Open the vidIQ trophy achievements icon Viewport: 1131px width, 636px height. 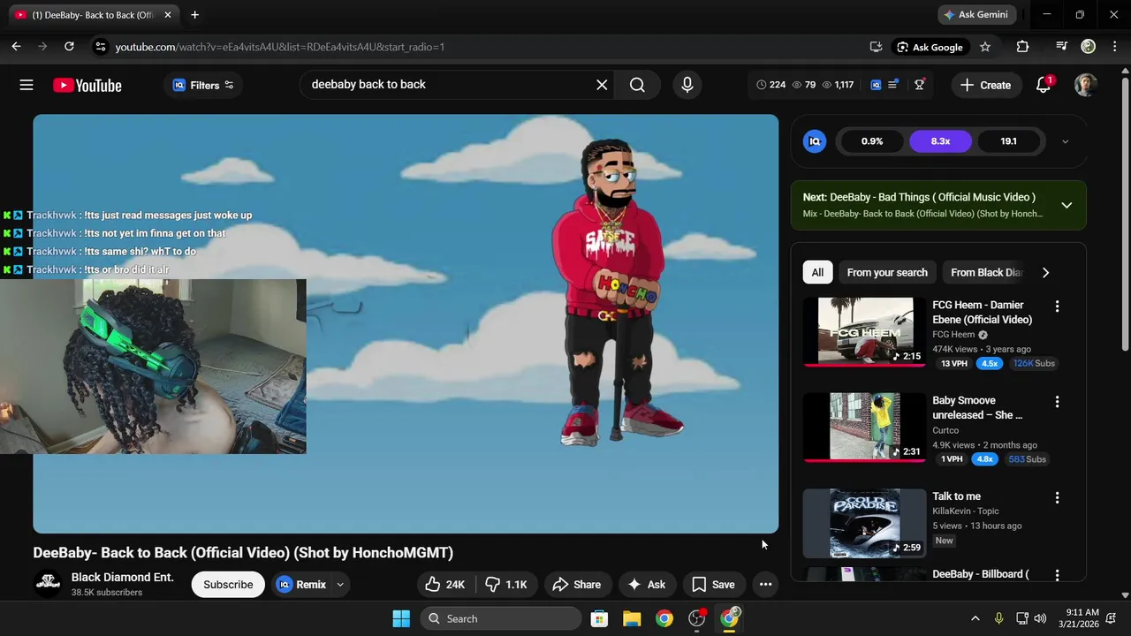point(920,85)
